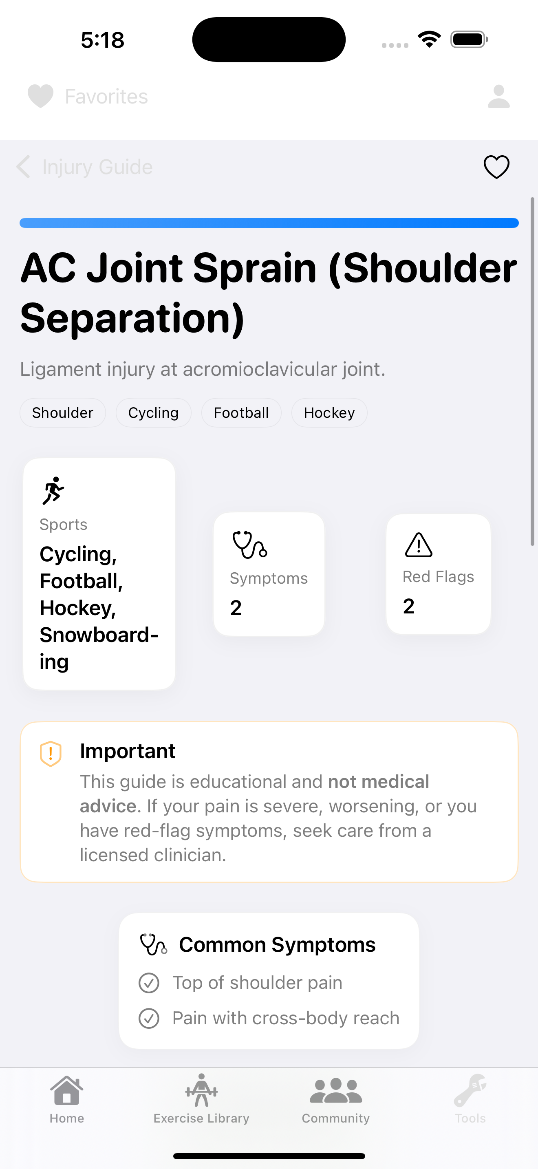Toggle favorite heart for this injury
The height and width of the screenshot is (1169, 538).
(496, 167)
